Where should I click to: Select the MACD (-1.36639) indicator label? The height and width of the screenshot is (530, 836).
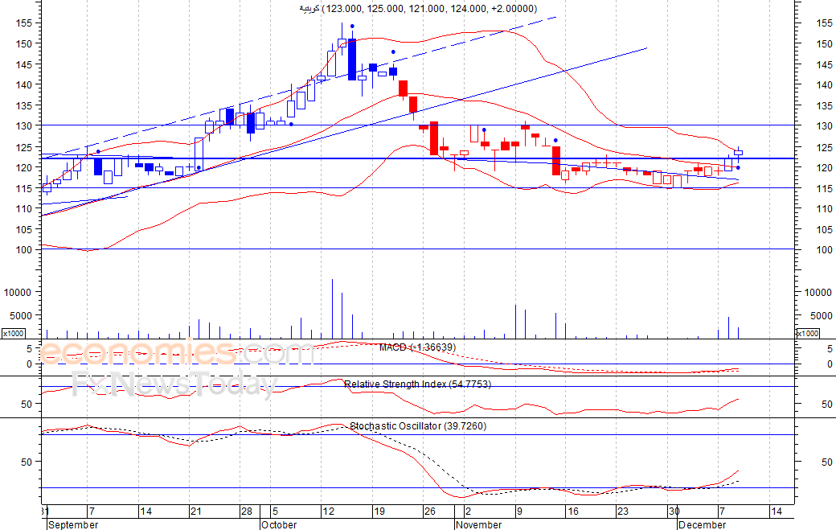(417, 347)
